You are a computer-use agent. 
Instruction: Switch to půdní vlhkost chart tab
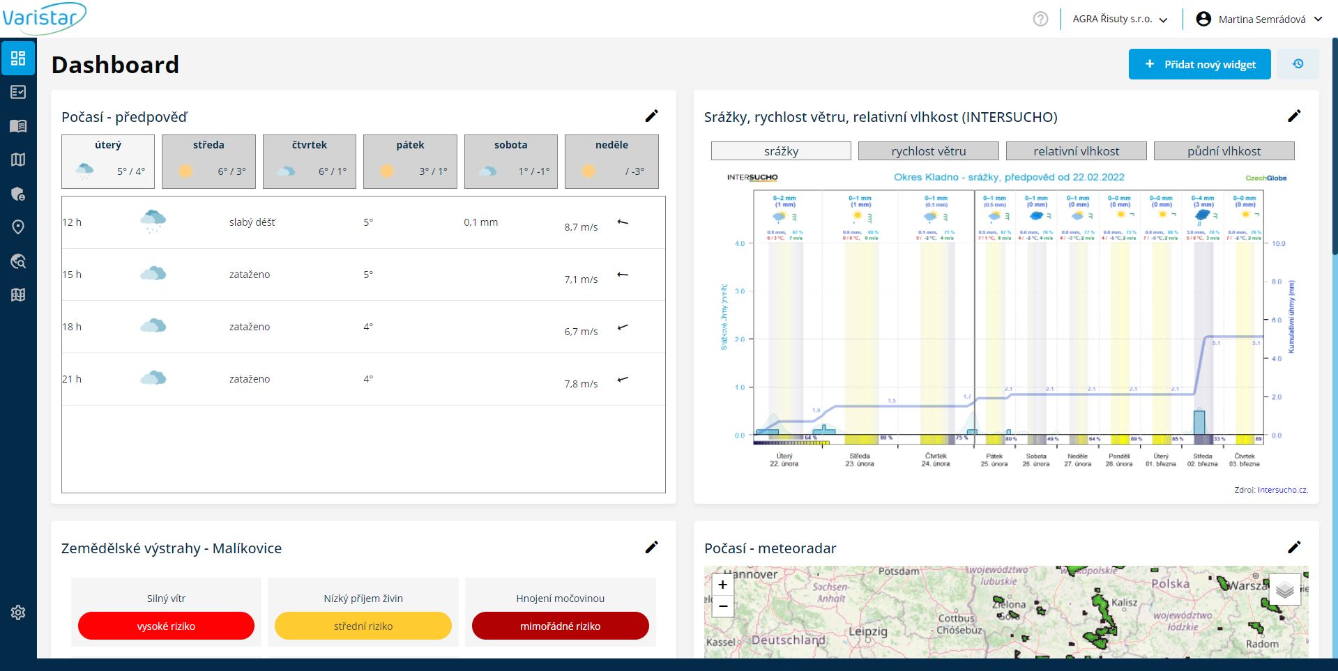tap(1224, 151)
